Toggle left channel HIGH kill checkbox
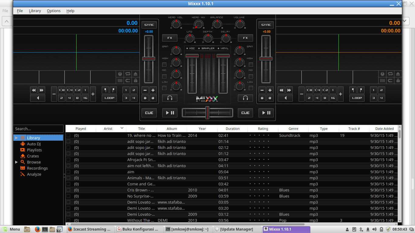This screenshot has height=233, width=415. 164,65
